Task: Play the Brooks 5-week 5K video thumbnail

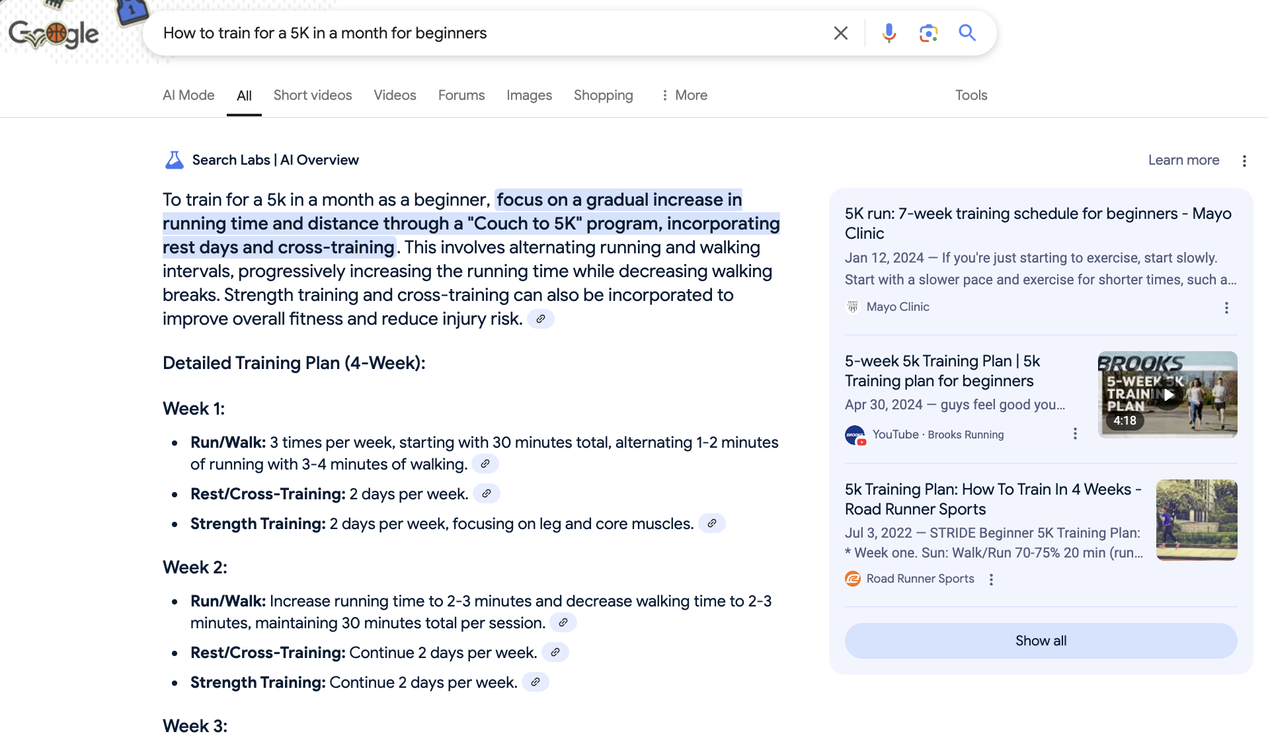Action: pos(1168,395)
